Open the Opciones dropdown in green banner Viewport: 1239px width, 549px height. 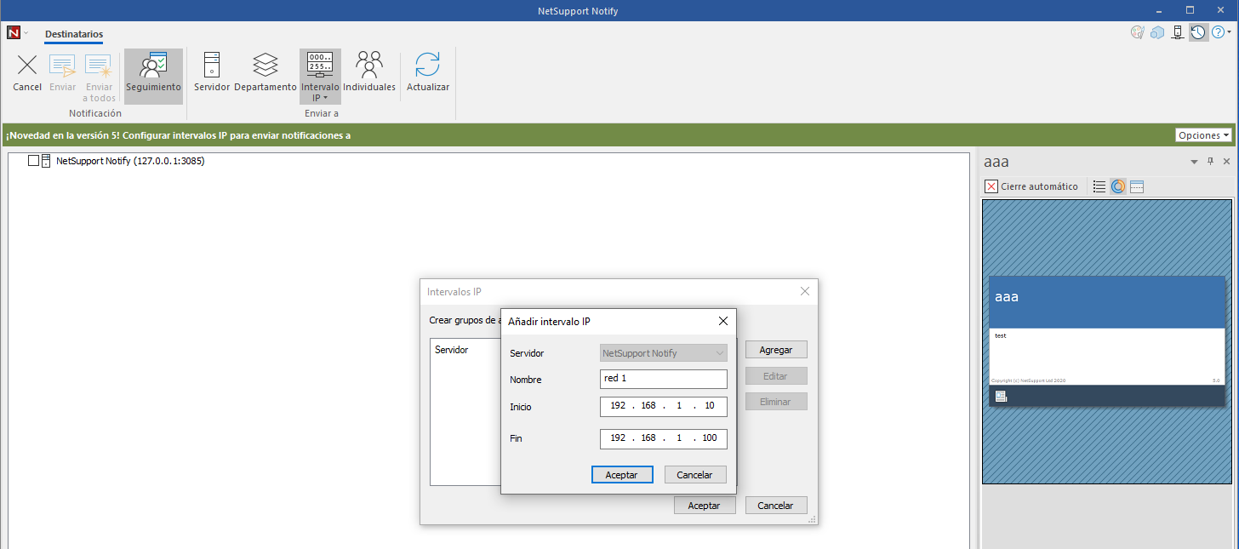point(1204,135)
